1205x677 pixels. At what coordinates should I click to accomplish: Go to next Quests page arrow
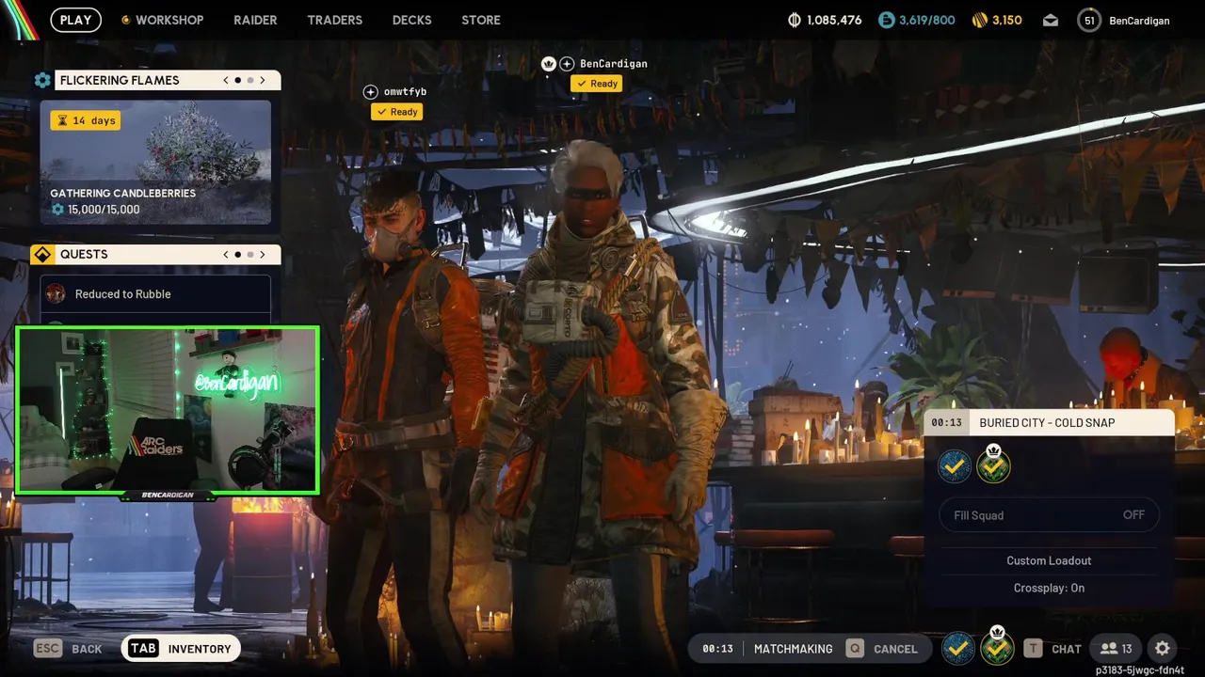(x=263, y=254)
